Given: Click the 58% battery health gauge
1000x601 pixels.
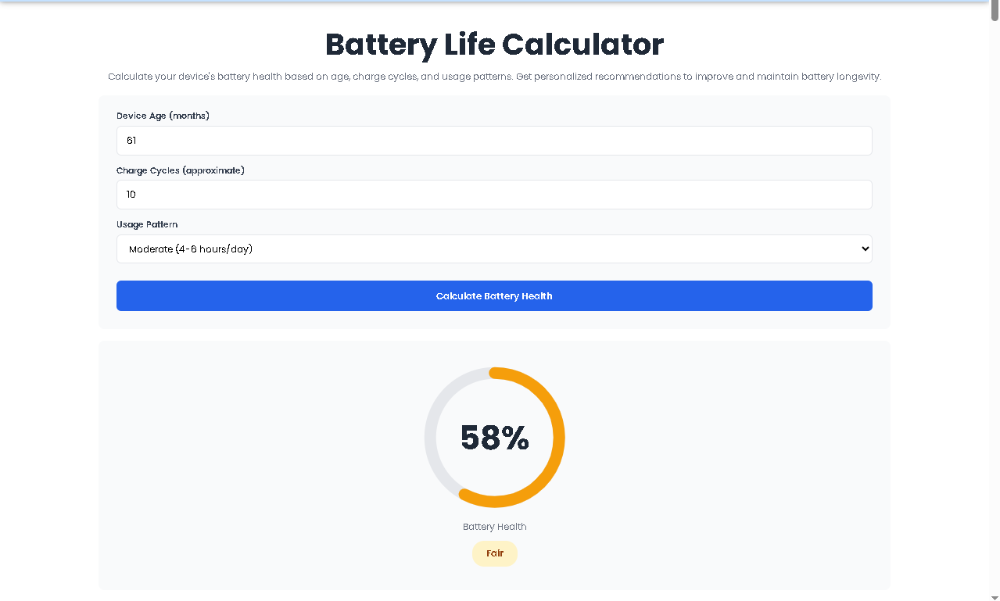Looking at the screenshot, I should tap(494, 438).
